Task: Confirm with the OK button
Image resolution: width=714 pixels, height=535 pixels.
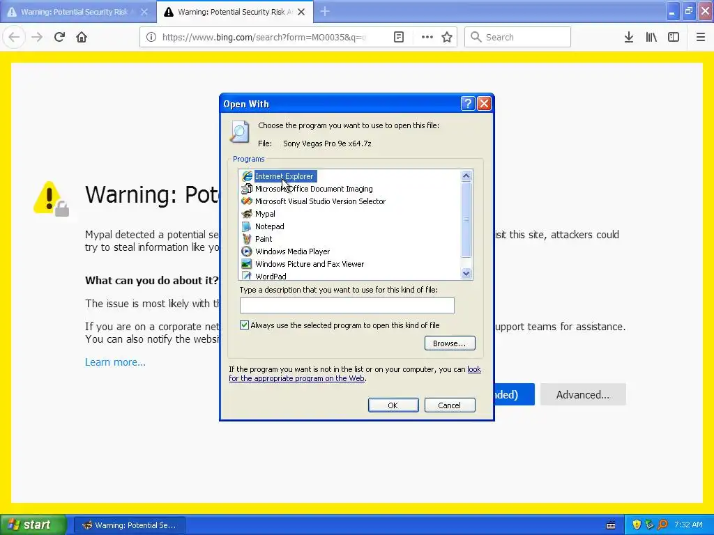Action: (393, 405)
